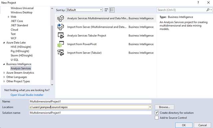Select Analysis Services Multidimensional and Data Mining template
The height and width of the screenshot is (128, 213).
tap(106, 19)
